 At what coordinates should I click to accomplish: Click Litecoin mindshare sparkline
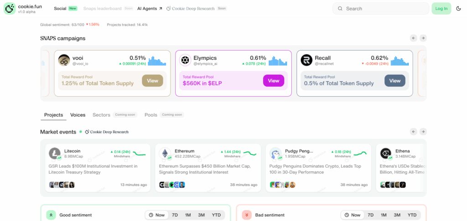tap(140, 154)
